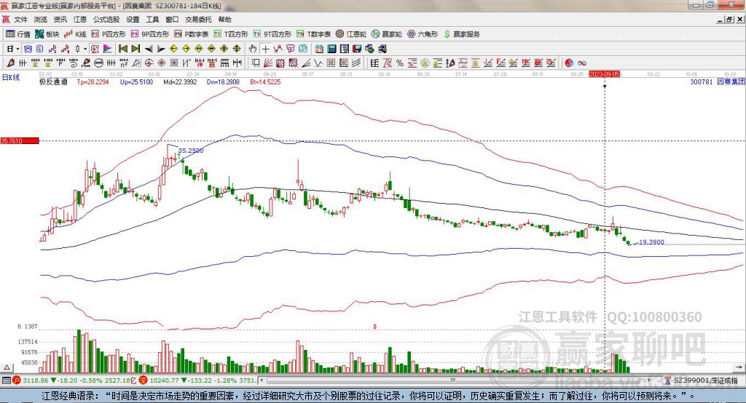Select the target circle crosshair tool
The image size is (746, 403).
pos(149,63)
